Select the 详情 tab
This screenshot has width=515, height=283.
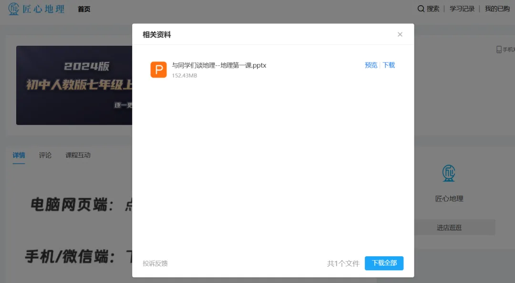click(x=19, y=155)
